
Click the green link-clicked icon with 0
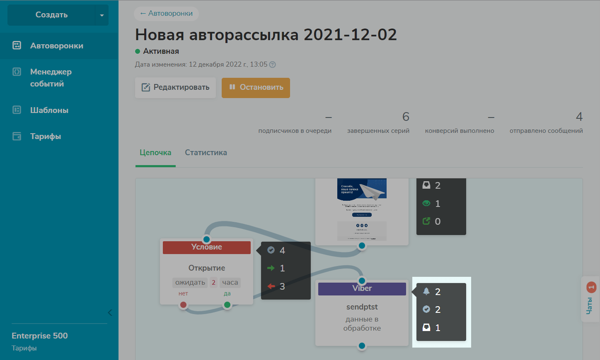pyautogui.click(x=426, y=221)
